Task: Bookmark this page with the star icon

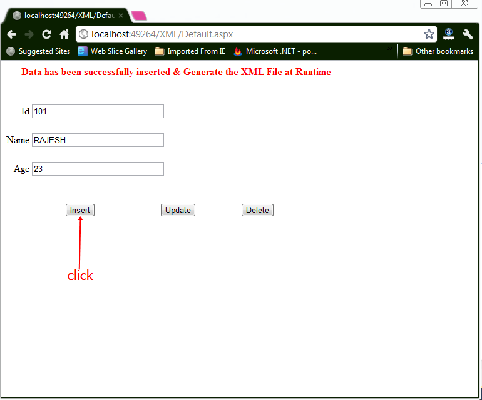Action: pyautogui.click(x=429, y=34)
